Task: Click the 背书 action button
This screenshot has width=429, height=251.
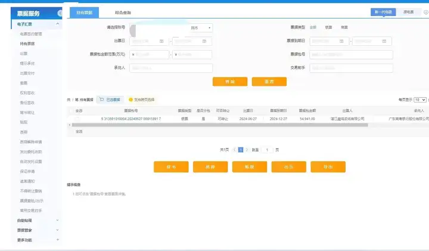Action: click(171, 167)
